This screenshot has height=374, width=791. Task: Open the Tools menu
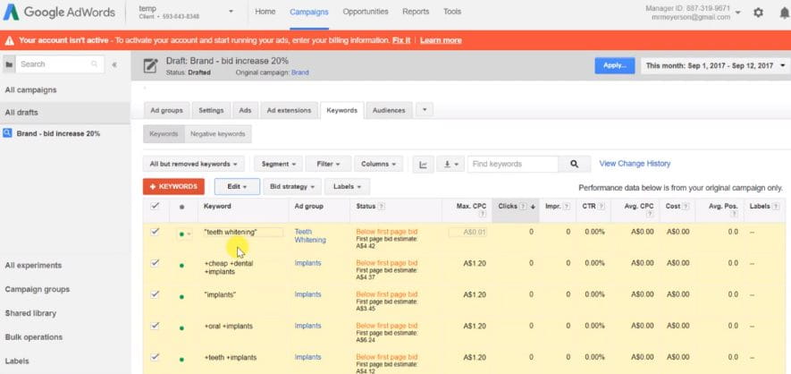click(x=452, y=12)
